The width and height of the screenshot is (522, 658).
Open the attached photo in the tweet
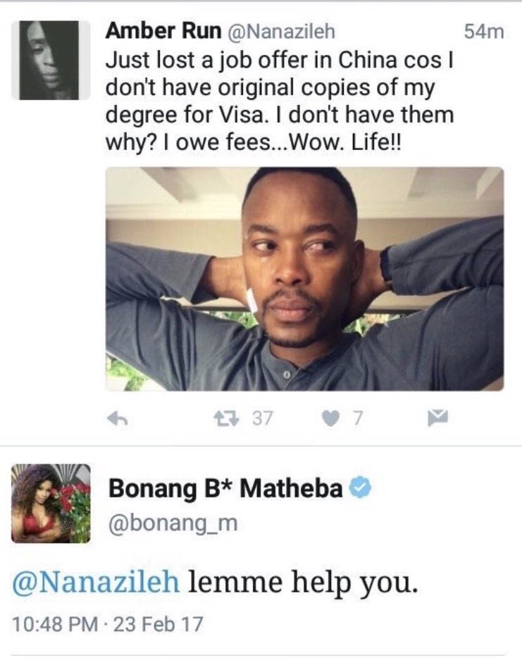point(304,279)
